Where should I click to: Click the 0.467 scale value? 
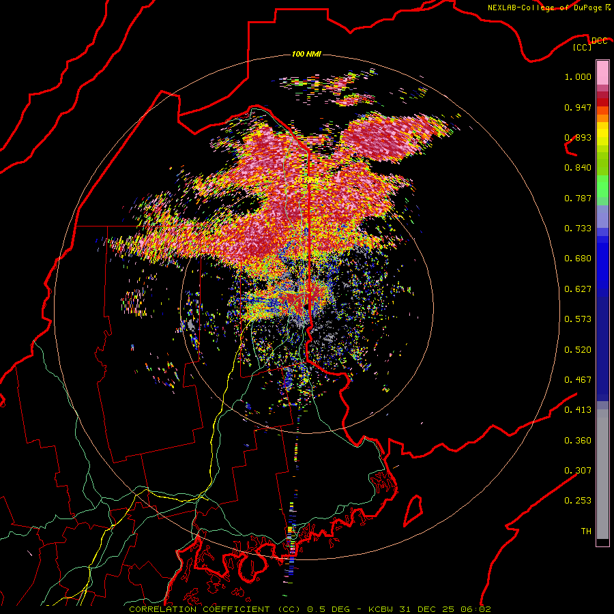pyautogui.click(x=578, y=380)
